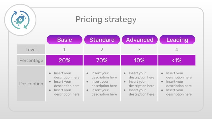
Task: Click the Percentage row label
Action: pyautogui.click(x=31, y=60)
